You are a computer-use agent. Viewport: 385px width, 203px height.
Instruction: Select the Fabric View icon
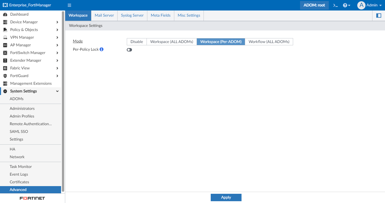coord(5,68)
